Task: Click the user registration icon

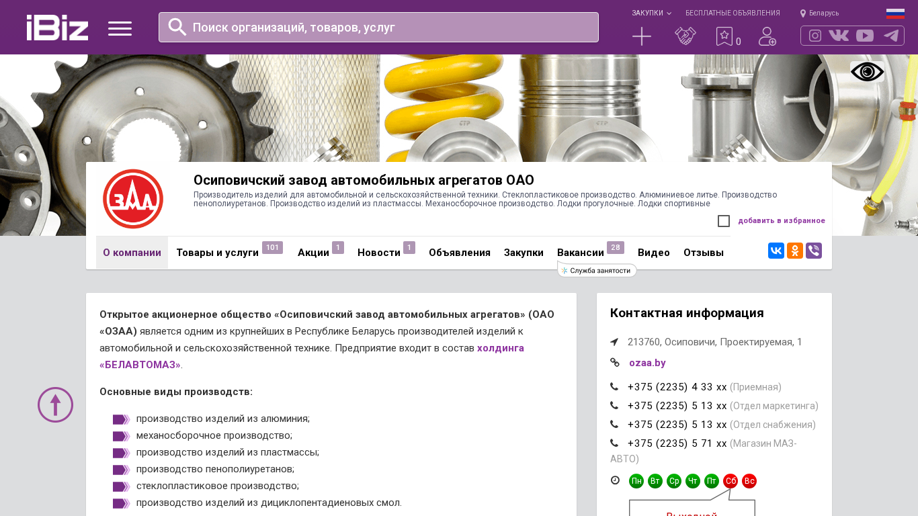Action: [x=767, y=36]
